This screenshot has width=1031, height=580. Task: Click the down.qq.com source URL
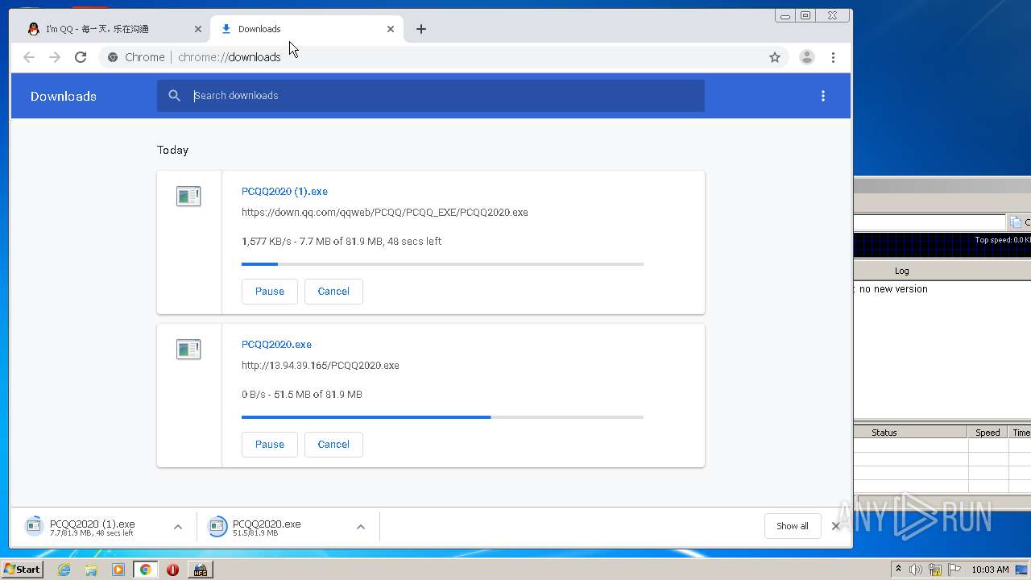tap(385, 213)
